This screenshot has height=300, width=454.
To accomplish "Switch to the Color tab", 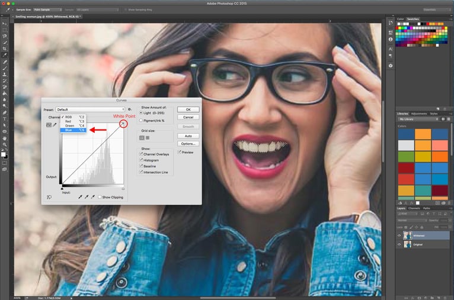I will coord(401,19).
